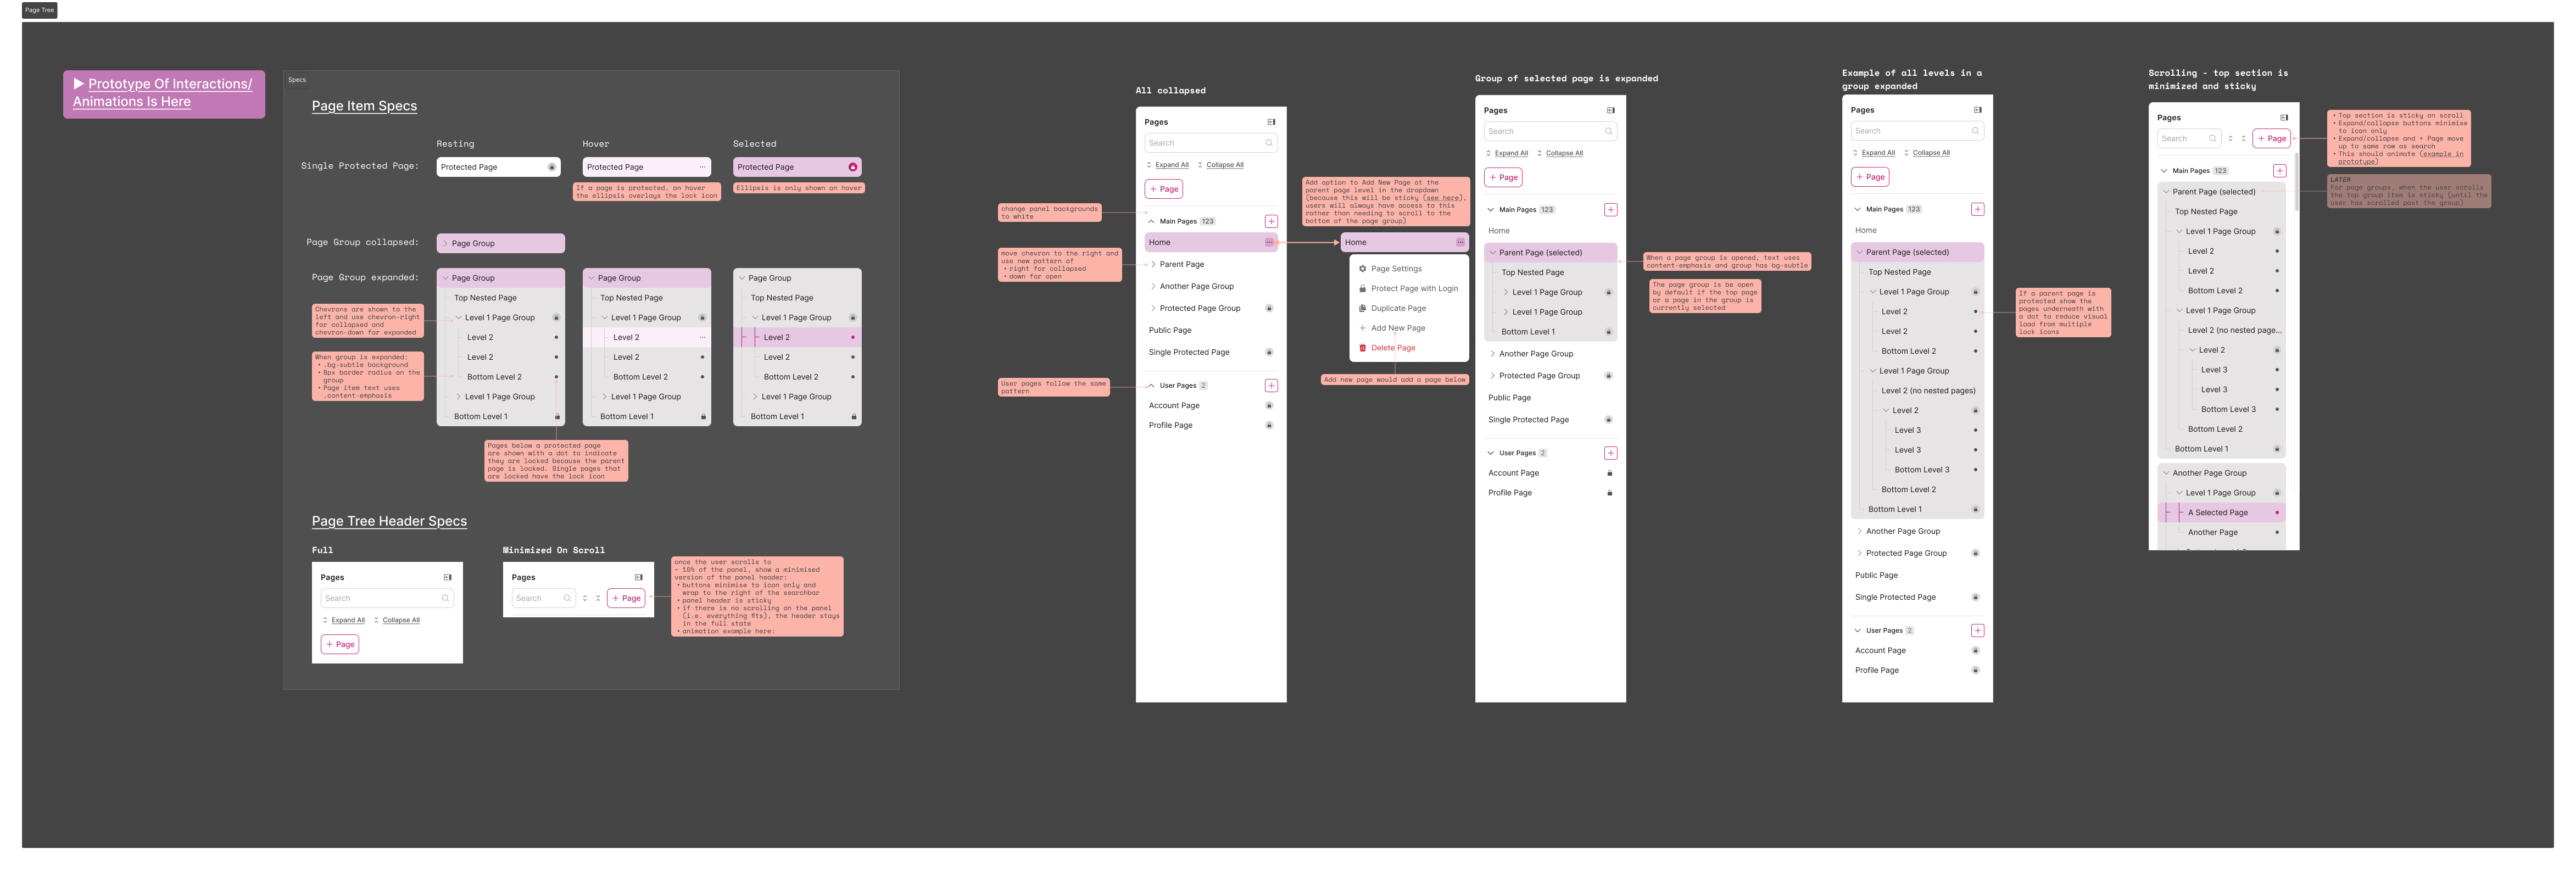Click collapse-panel icon in All collapsed Pages panel
Viewport: 2576px width, 870px height.
coord(1271,122)
